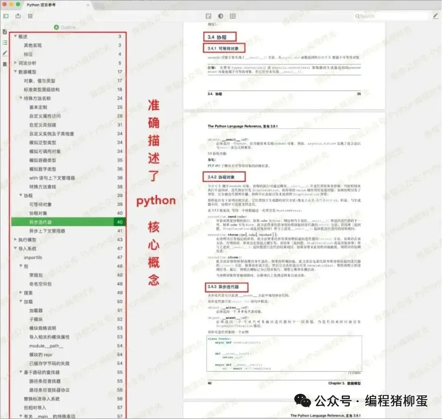The image size is (442, 419).
Task: Open 常规包 outline entry
Action: (36, 275)
